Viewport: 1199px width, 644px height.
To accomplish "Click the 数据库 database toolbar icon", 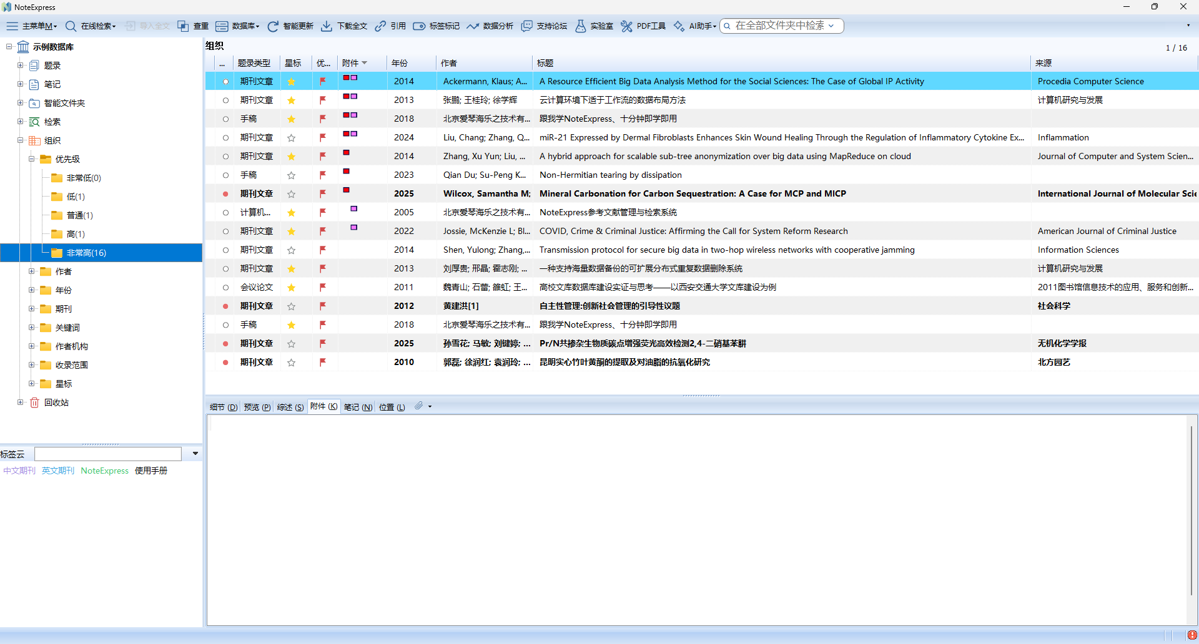I will tap(222, 26).
